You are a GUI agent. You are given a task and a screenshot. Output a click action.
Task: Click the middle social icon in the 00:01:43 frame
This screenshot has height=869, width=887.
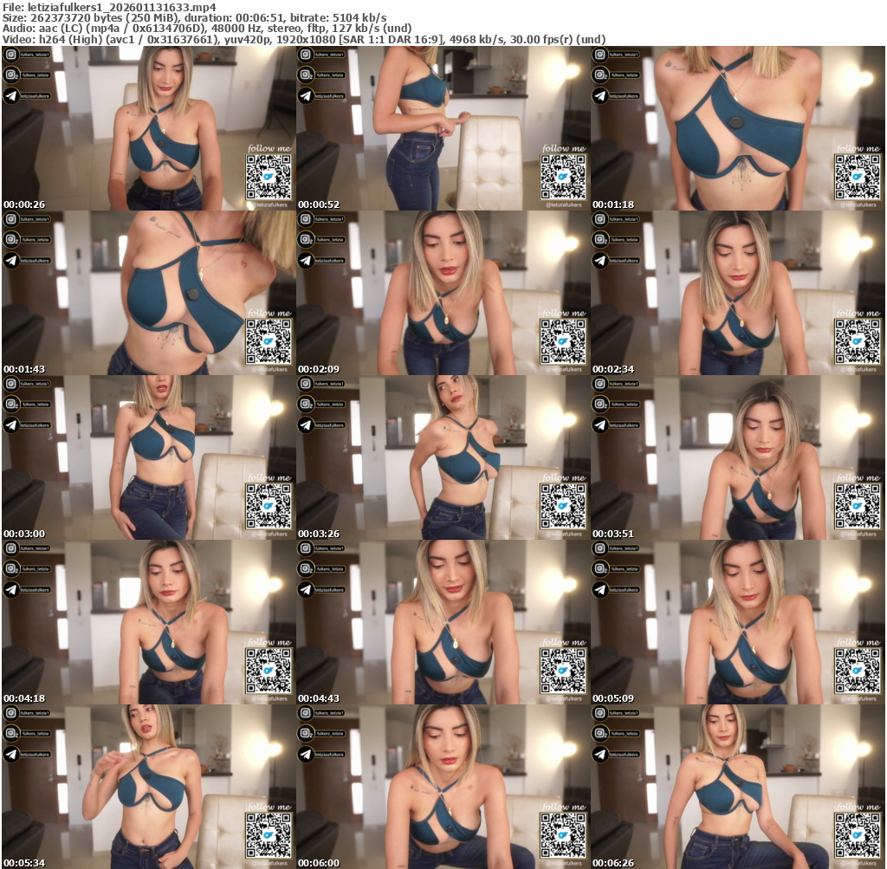coord(11,240)
